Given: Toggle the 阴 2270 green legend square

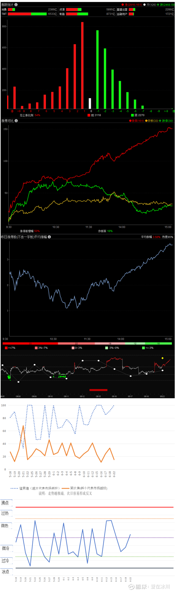Looking at the screenshot, I should click(132, 115).
